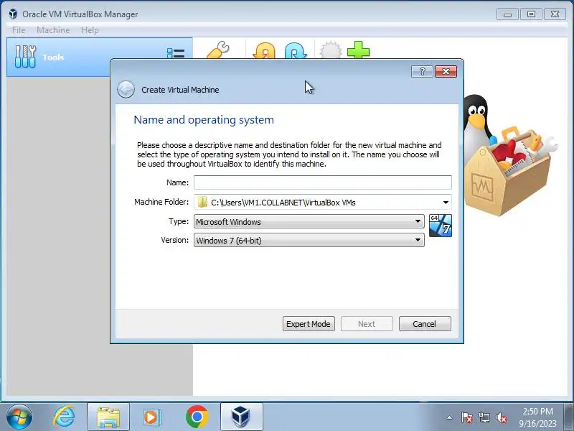The height and width of the screenshot is (431, 574).
Task: Click the Export appliance blue arrow icon
Action: coord(296,50)
